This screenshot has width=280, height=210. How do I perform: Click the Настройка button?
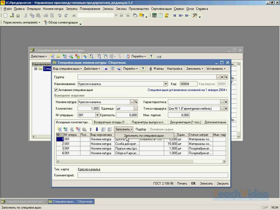pos(174,69)
